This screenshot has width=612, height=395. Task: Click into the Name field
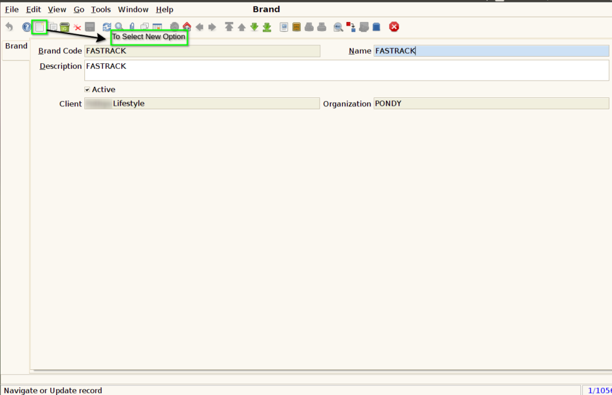coord(491,51)
